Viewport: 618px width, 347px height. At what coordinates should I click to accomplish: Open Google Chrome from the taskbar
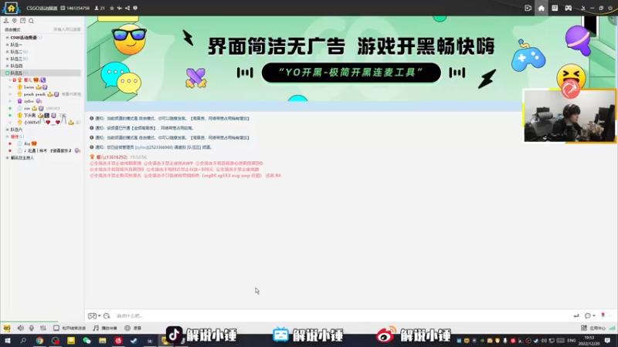[x=39, y=341]
